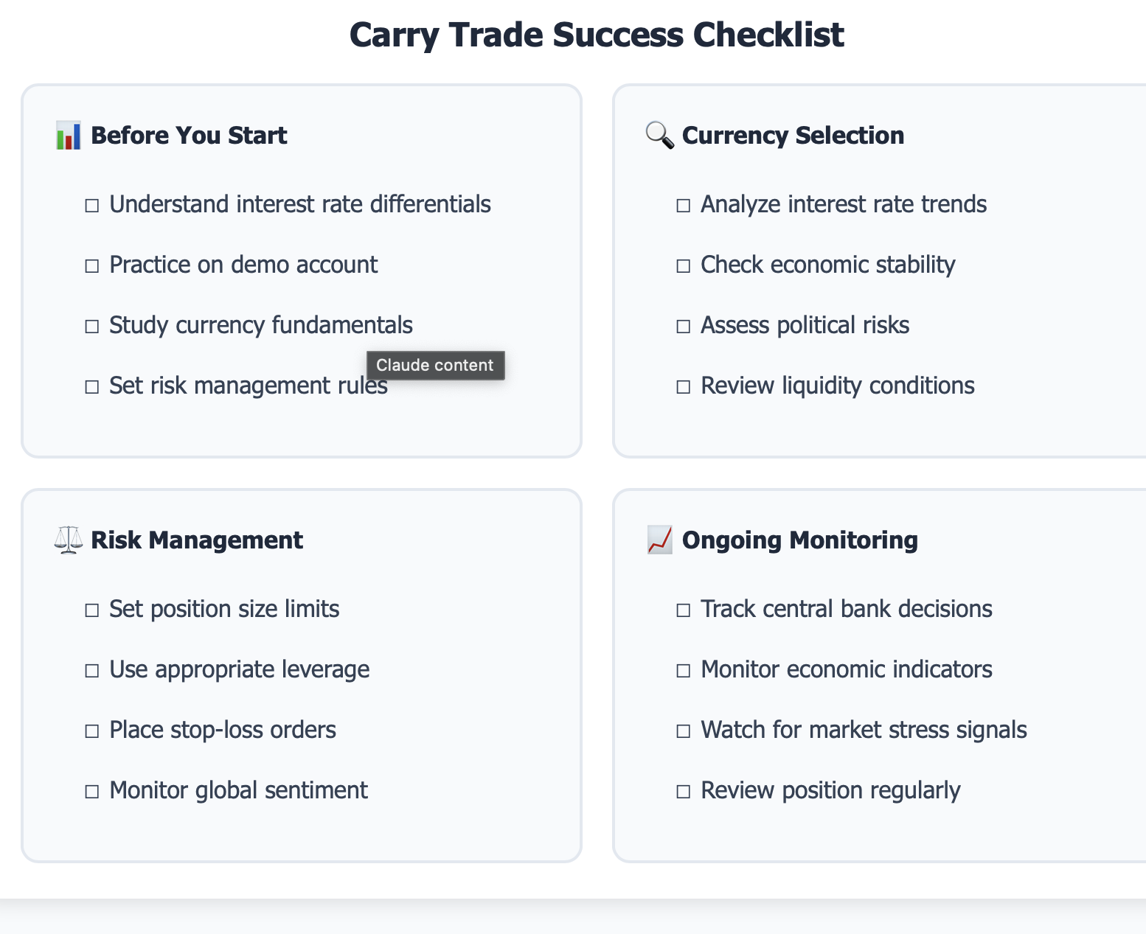Tick the Use appropriate leverage checkbox
The height and width of the screenshot is (934, 1146).
click(x=92, y=671)
